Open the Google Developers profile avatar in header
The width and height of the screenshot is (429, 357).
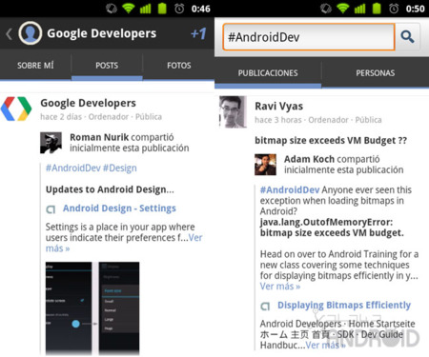click(x=31, y=33)
